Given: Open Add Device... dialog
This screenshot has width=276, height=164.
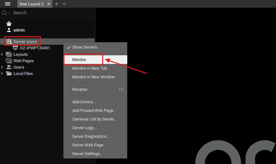Looking at the screenshot, I should tap(95, 102).
